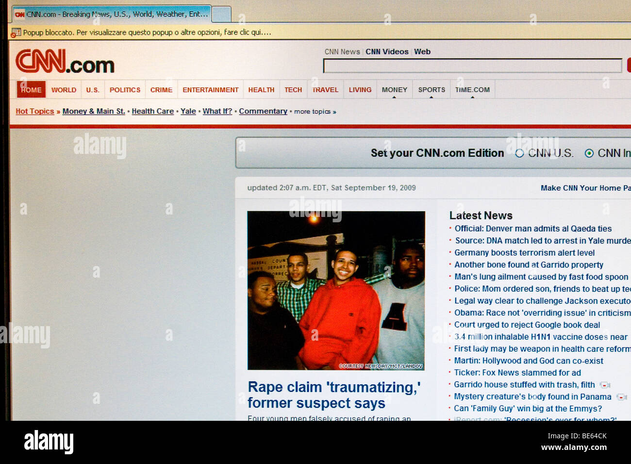Click the Latest News heading
Viewport: 631px width, 464px height.
[481, 215]
